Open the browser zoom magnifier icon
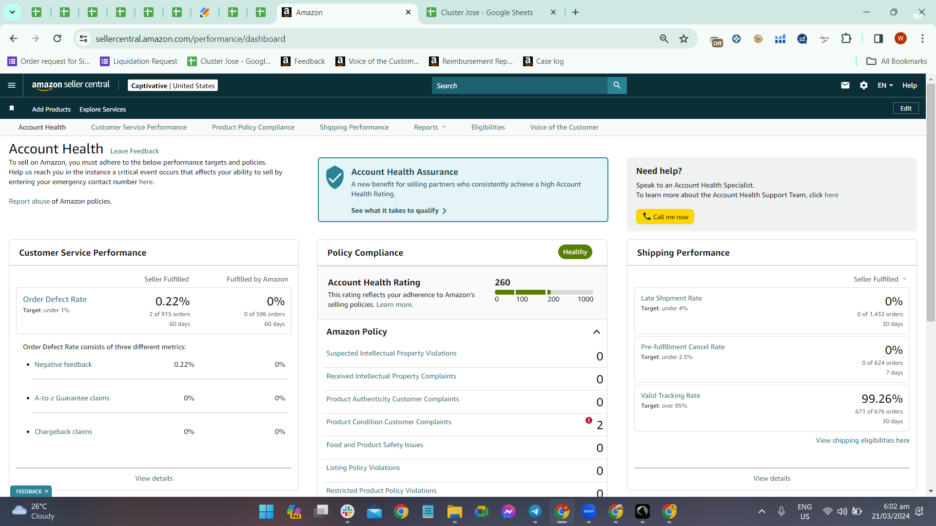 point(664,38)
